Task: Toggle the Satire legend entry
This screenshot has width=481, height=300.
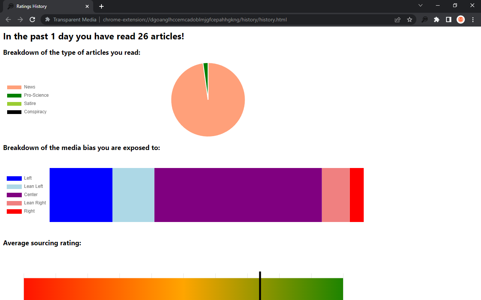Action: click(21, 103)
